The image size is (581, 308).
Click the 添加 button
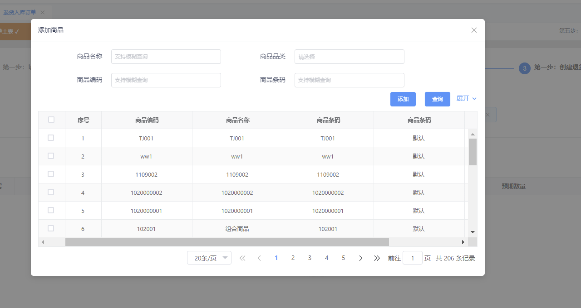click(403, 99)
